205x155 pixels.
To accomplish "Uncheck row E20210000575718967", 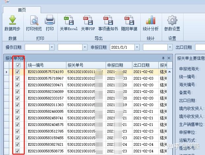I will [17, 78].
